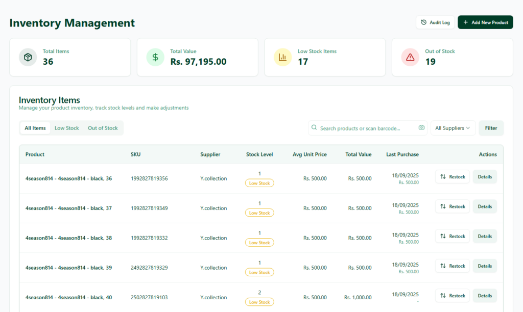Image resolution: width=523 pixels, height=312 pixels.
Task: Click the barcode scan camera icon
Action: click(421, 128)
